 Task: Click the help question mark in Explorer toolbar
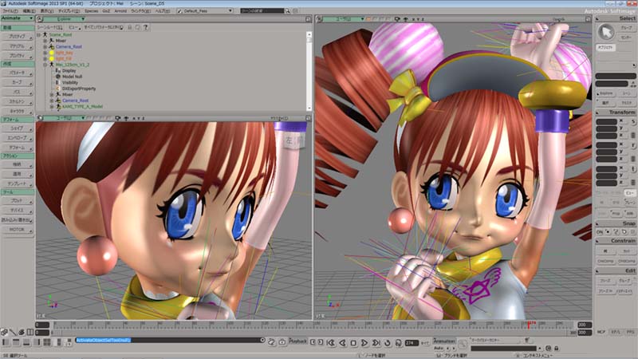tap(145, 27)
